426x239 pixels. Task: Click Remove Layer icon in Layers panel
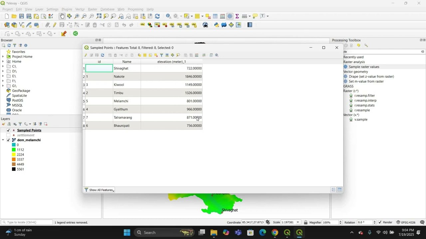pos(46,124)
